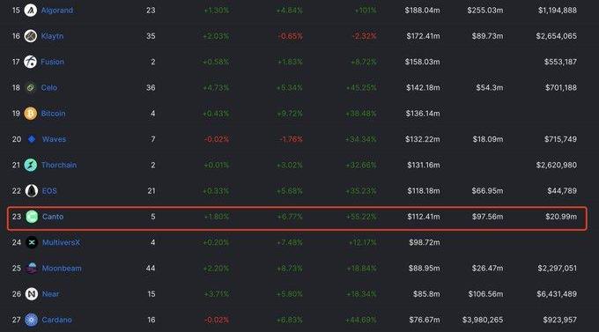Click the Celo logo icon
This screenshot has height=332, width=599.
pyautogui.click(x=31, y=87)
